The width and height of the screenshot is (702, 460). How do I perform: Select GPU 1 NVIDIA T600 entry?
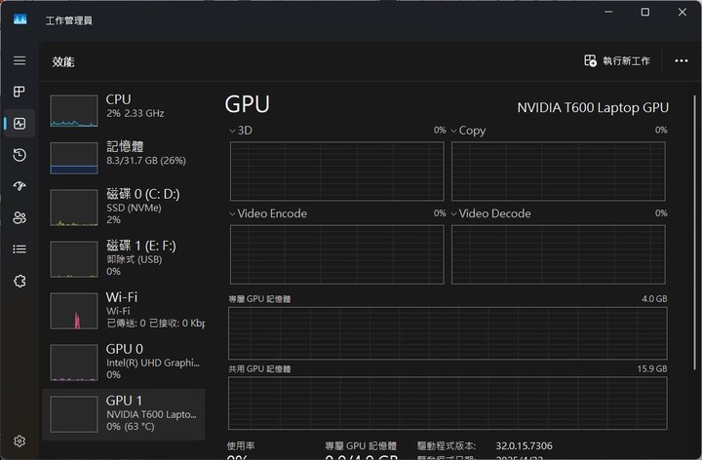click(x=124, y=414)
